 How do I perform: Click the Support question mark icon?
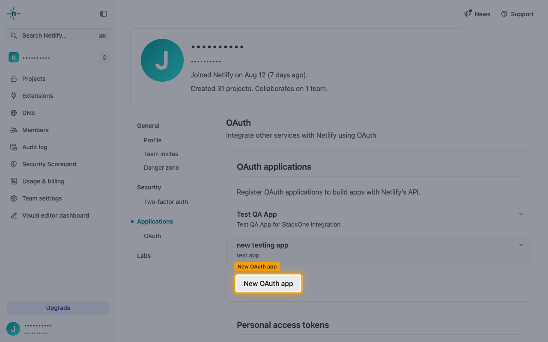[504, 14]
